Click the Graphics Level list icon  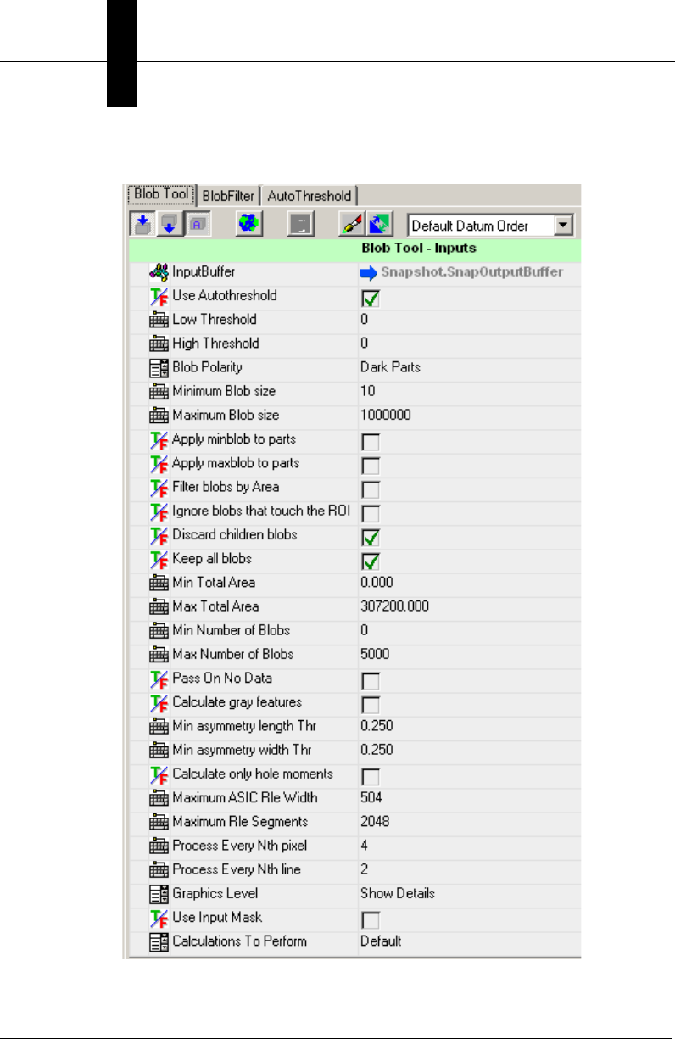tap(159, 894)
